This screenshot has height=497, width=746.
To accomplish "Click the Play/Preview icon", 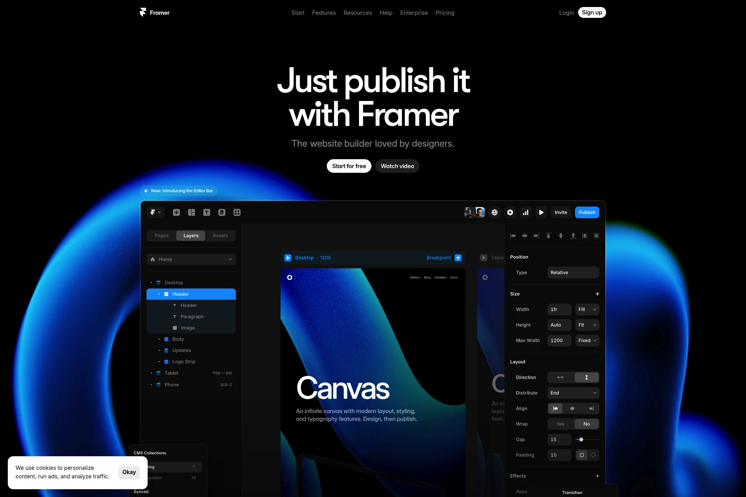I will pyautogui.click(x=540, y=212).
